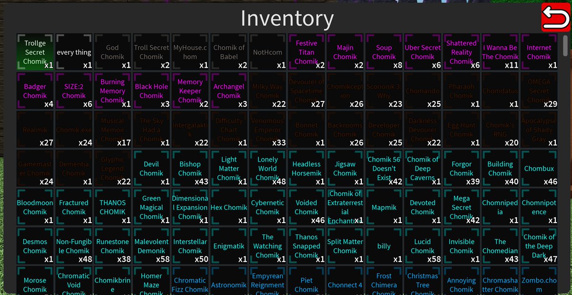Pick the Chomando item
This screenshot has height=295, width=572.
(423, 91)
